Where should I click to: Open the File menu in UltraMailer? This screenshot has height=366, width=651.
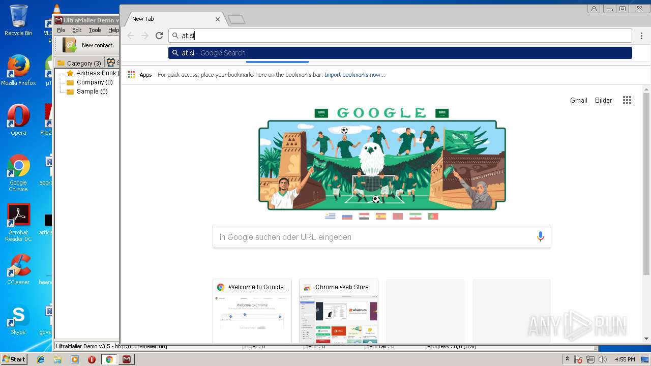point(61,30)
